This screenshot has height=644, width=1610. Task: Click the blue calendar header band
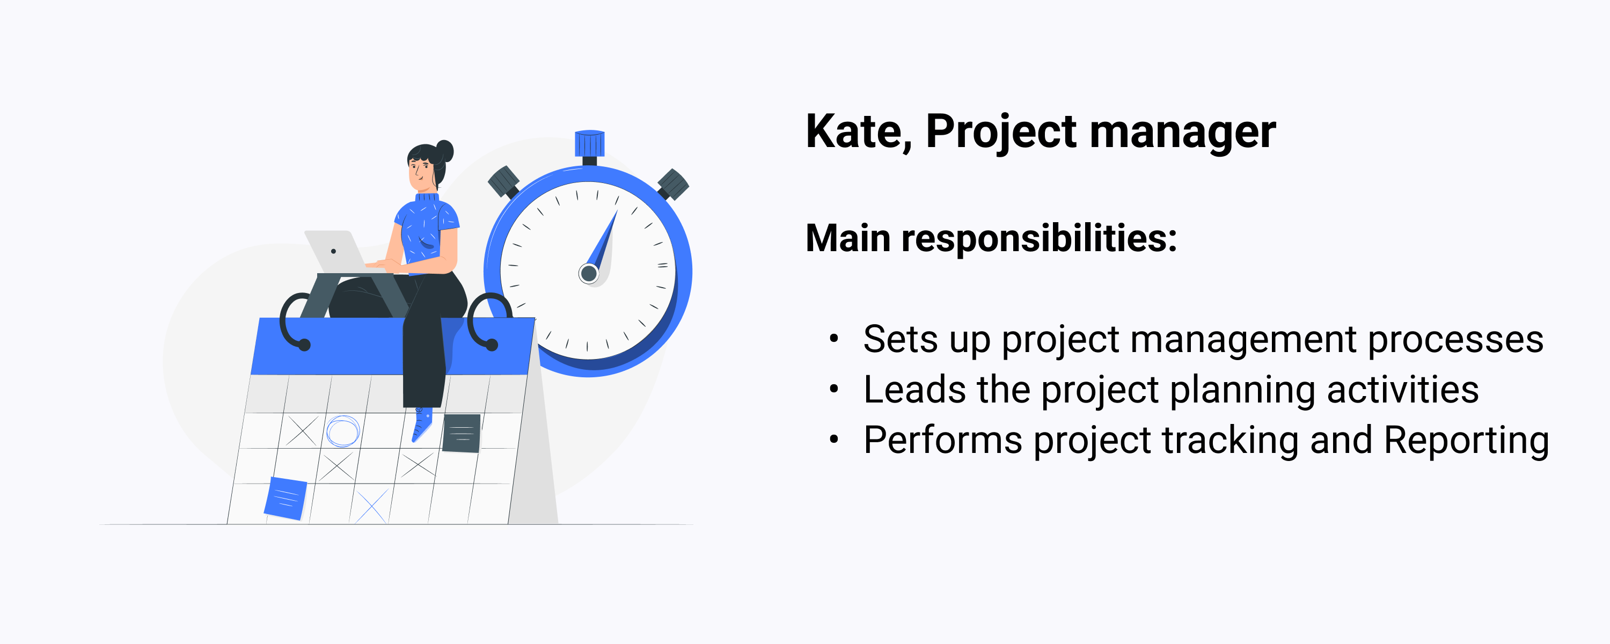click(x=392, y=346)
